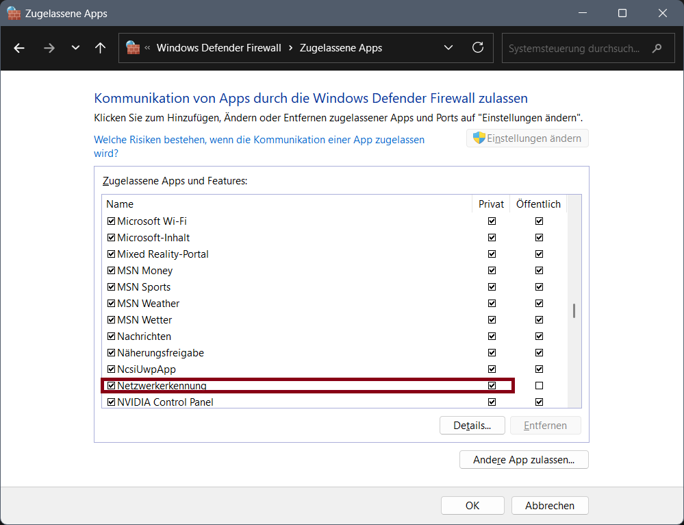Select the Nachrichten row text
Image resolution: width=684 pixels, height=525 pixels.
(x=144, y=337)
